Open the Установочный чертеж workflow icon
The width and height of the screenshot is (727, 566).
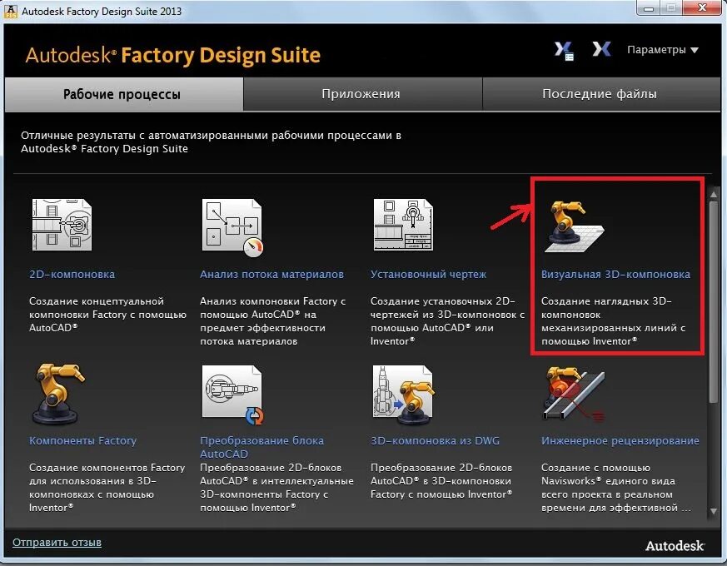(403, 225)
